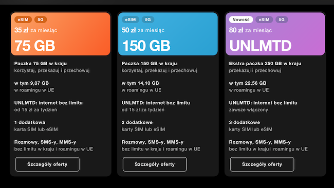The height and width of the screenshot is (188, 334).
Task: Open Szczegóły oferty for the 150 GB plan
Action: coord(155,164)
